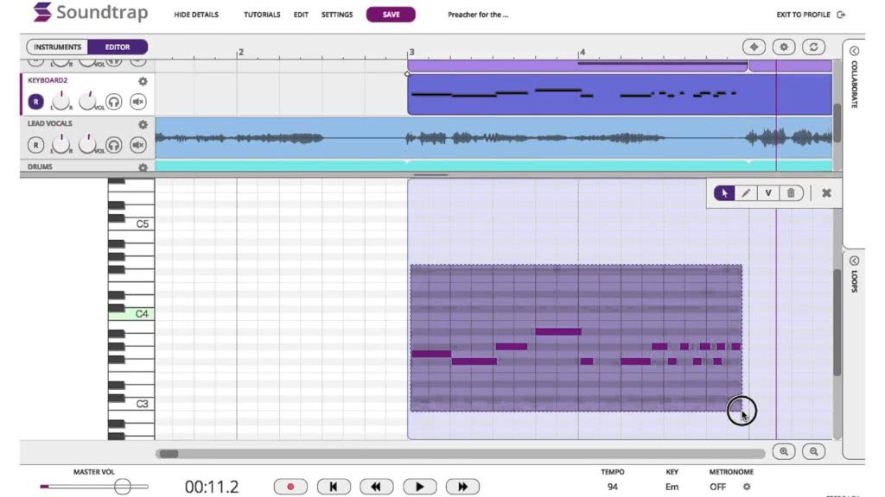Click the sync refresh icon above timeline

[x=813, y=47]
